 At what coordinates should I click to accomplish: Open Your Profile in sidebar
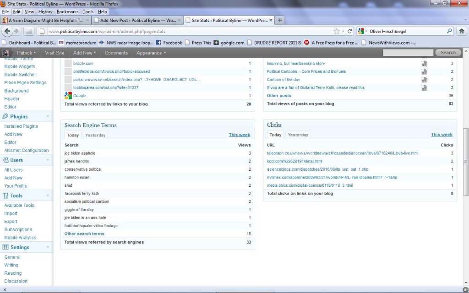coord(16,186)
